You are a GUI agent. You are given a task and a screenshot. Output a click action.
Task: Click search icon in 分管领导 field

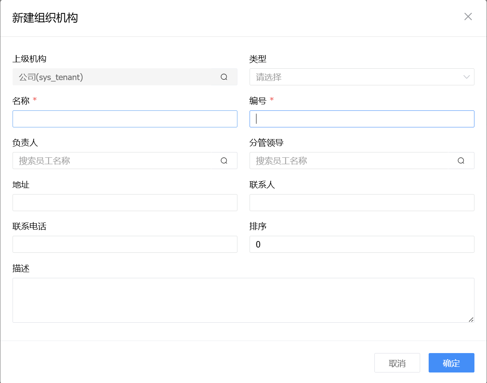pos(461,161)
